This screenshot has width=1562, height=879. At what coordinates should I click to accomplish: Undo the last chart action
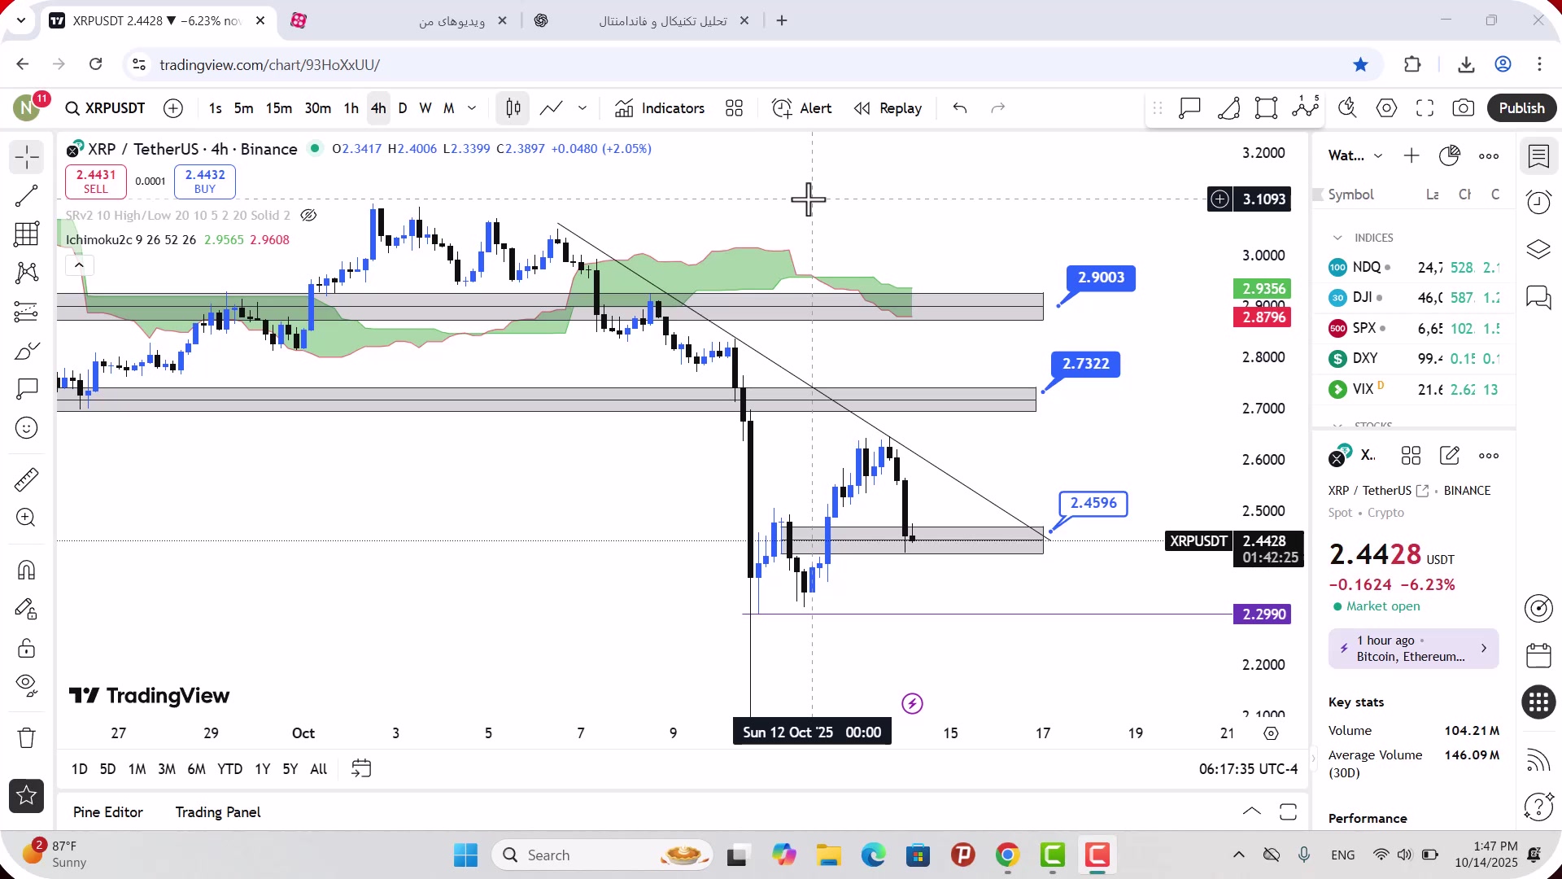[960, 108]
